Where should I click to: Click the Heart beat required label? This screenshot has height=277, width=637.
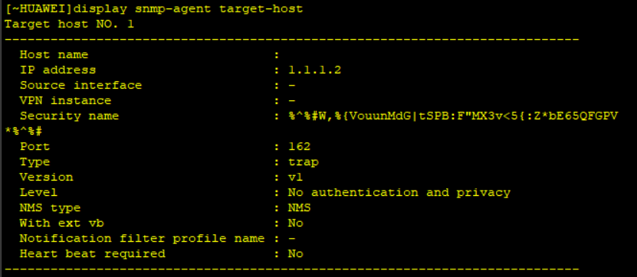point(92,254)
